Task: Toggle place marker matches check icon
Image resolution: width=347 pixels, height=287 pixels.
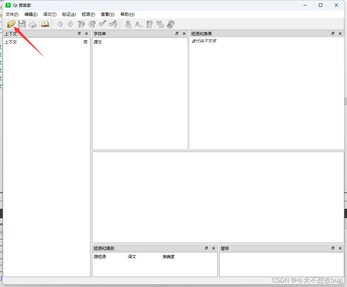Action: pyautogui.click(x=171, y=24)
